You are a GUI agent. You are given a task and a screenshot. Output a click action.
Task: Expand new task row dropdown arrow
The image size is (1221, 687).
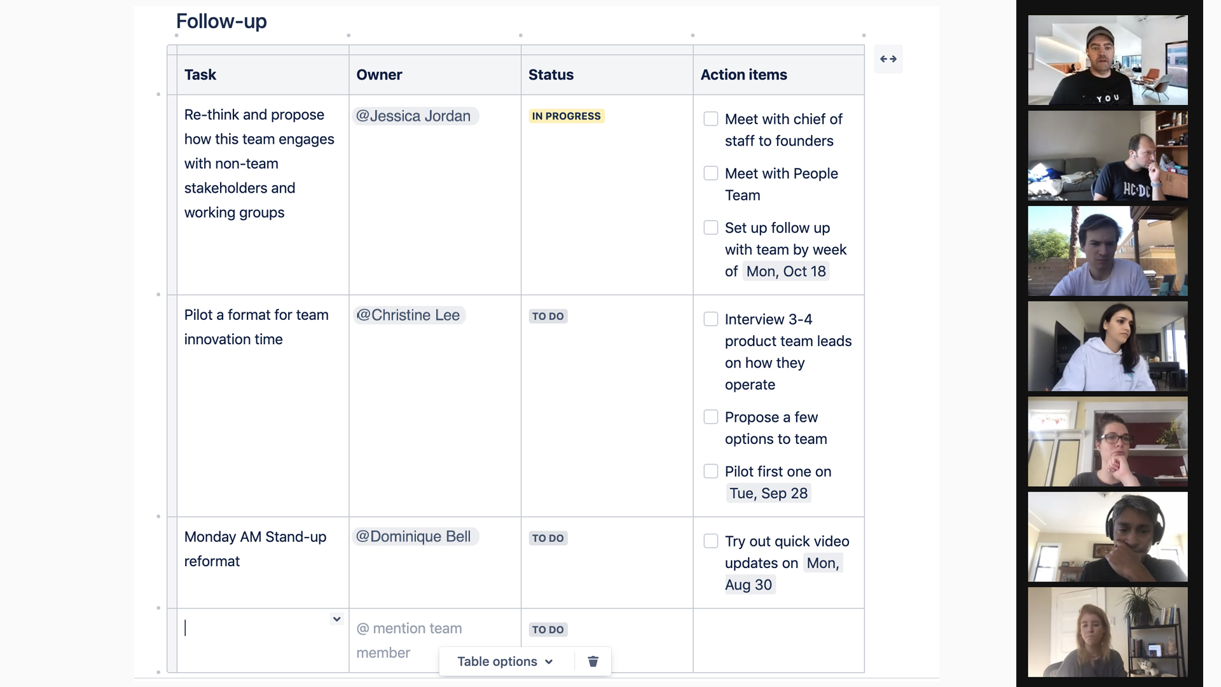click(336, 619)
